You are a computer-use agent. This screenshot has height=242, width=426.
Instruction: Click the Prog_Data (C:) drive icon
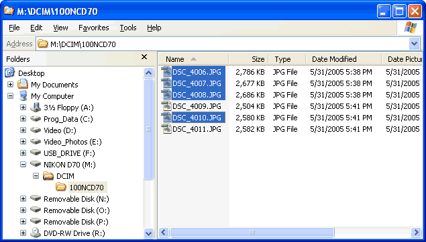36,118
